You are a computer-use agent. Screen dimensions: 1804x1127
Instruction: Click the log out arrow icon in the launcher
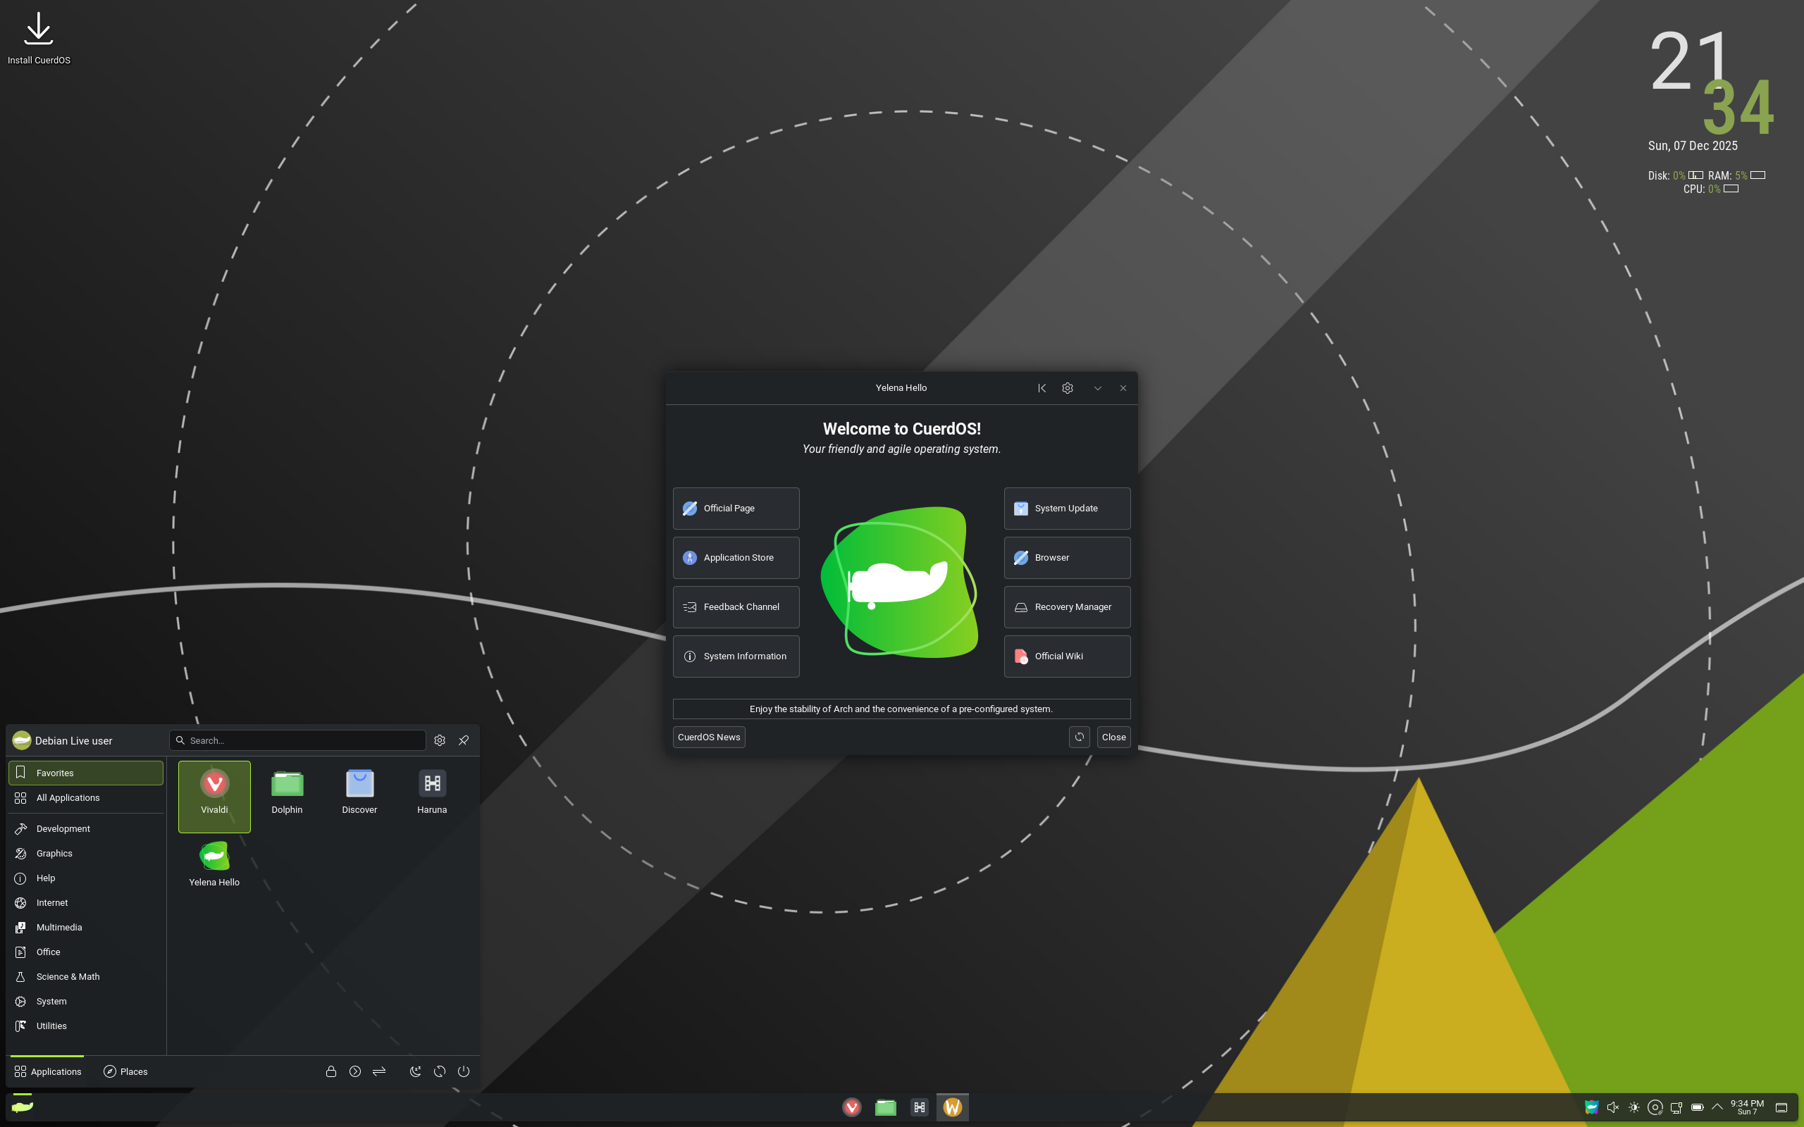click(355, 1071)
